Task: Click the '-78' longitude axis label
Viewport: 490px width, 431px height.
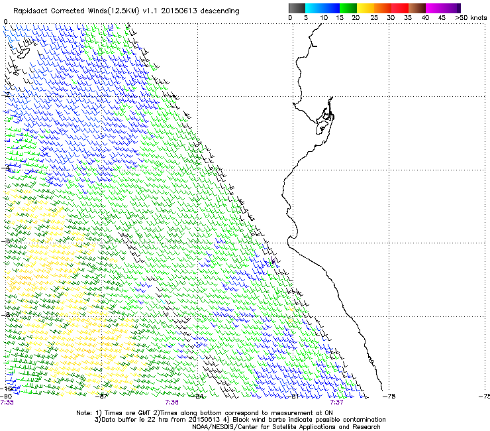Action: (x=389, y=397)
